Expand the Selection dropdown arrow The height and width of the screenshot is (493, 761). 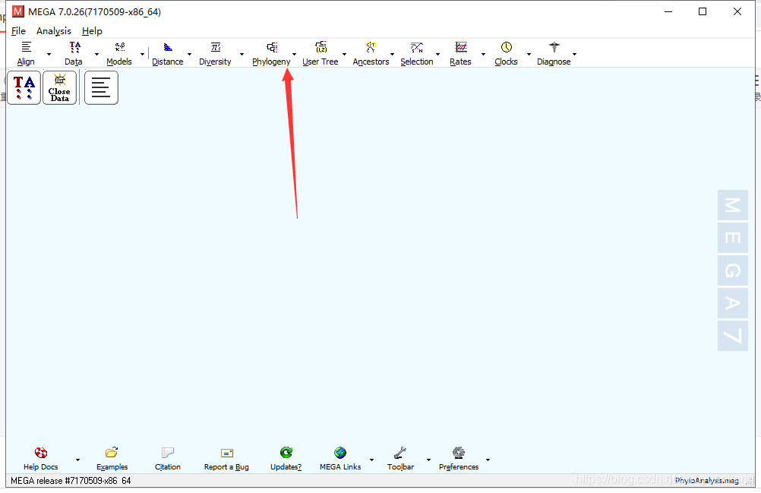(437, 55)
